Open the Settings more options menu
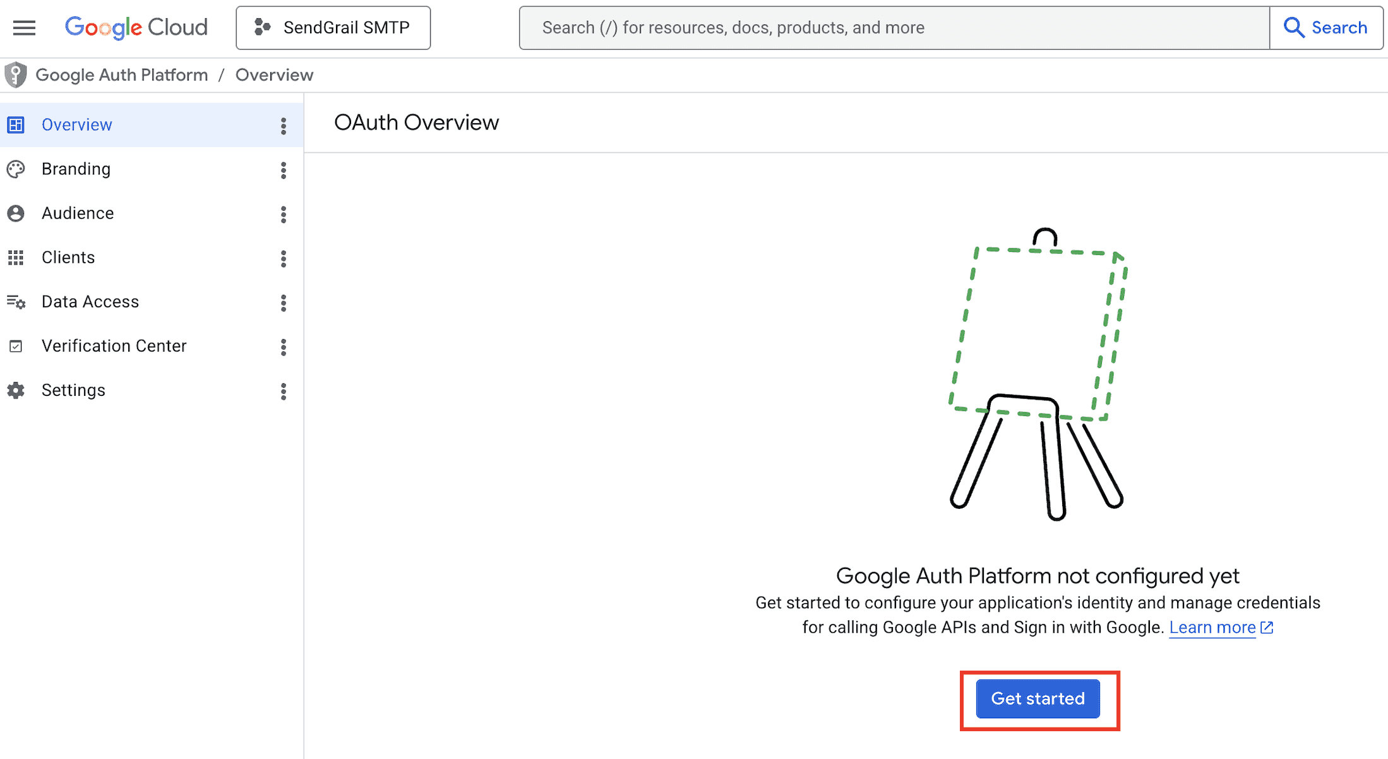Viewport: 1388px width, 759px height. [x=284, y=391]
